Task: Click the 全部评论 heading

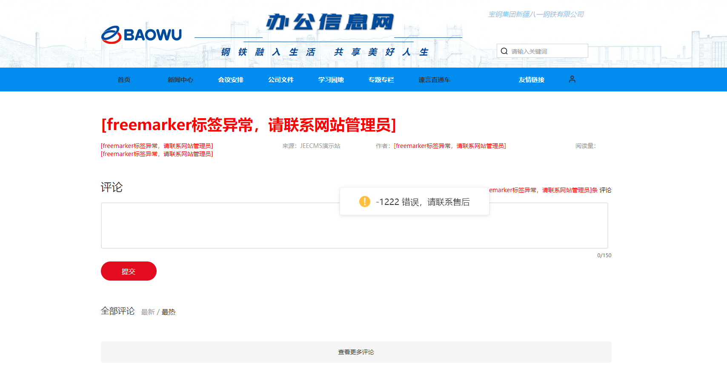Action: 117,311
